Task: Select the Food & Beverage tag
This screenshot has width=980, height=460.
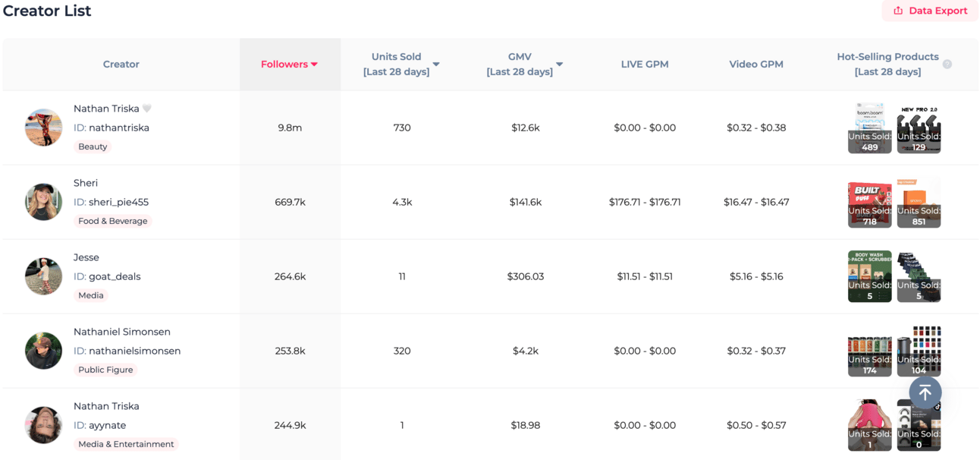Action: coord(113,221)
